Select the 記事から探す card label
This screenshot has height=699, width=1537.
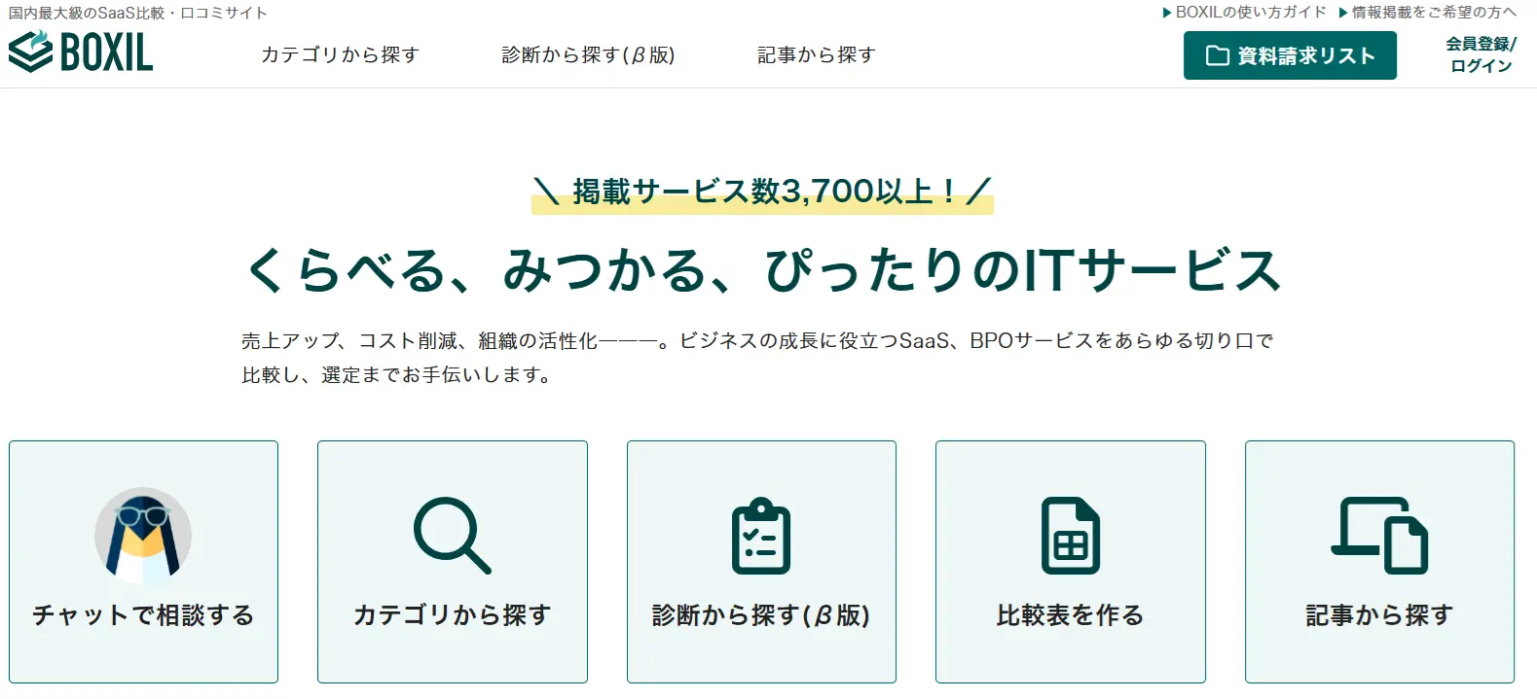1379,614
